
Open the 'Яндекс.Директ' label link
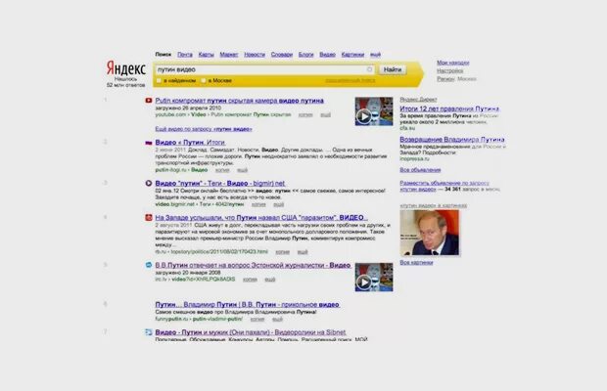click(418, 100)
